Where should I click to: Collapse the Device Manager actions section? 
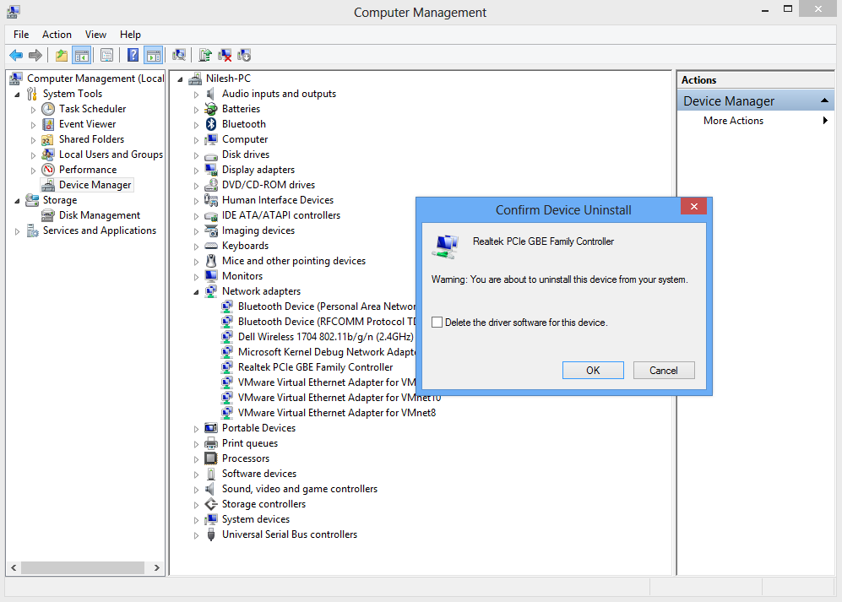pos(825,101)
